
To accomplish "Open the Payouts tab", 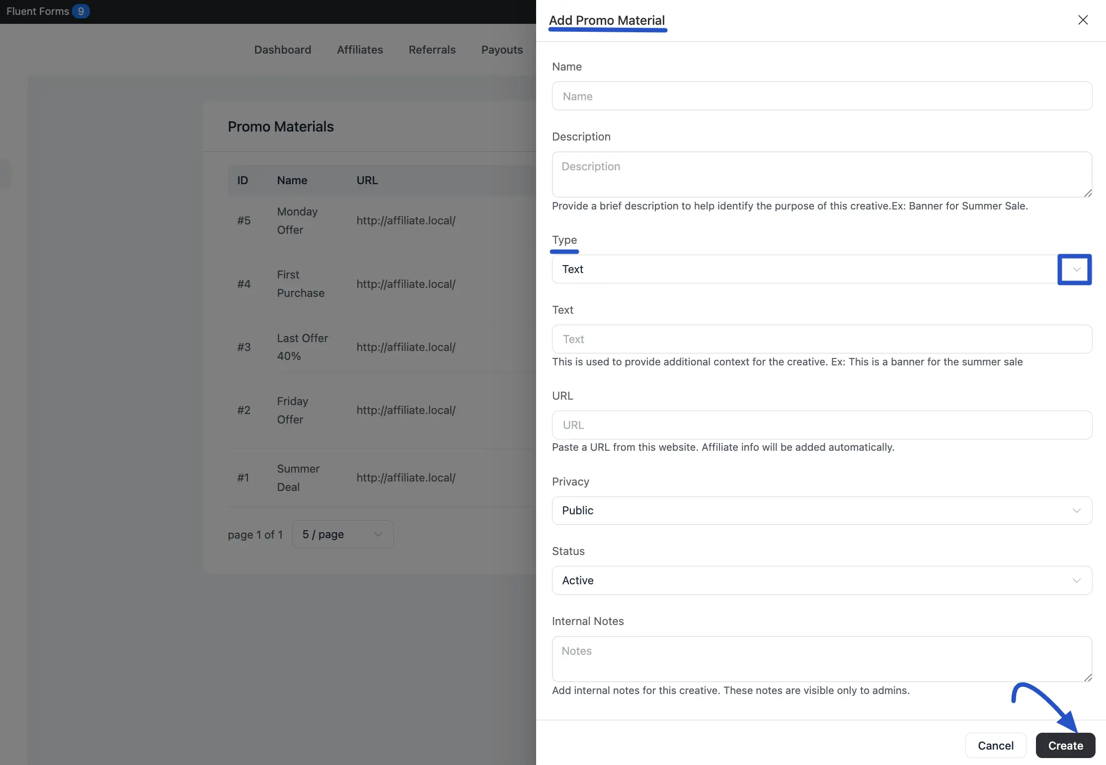I will pos(502,50).
